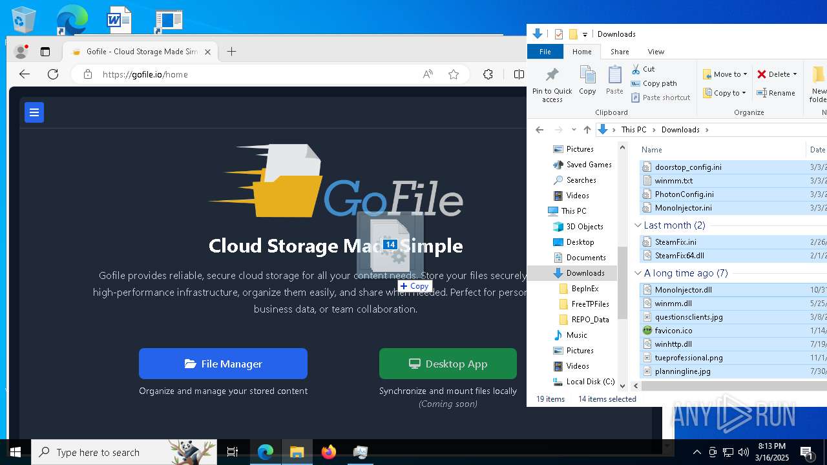Open the Edge extensions icon
This screenshot has width=827, height=465.
pos(488,74)
